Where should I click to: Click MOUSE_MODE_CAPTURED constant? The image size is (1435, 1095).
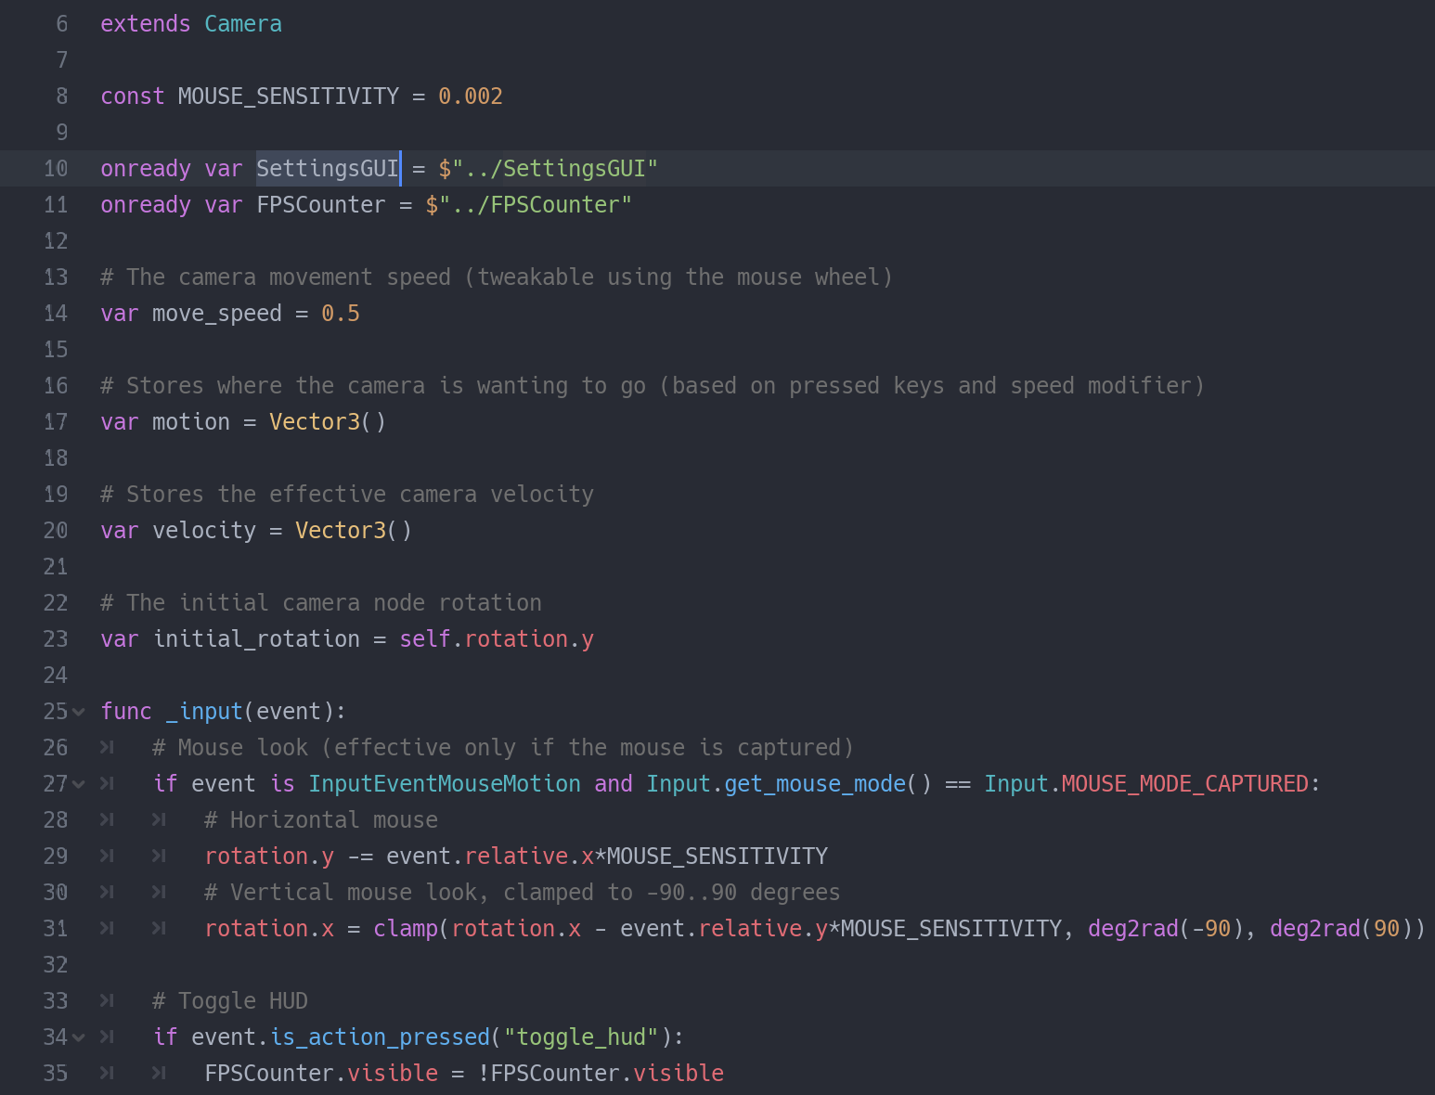pyautogui.click(x=1185, y=784)
